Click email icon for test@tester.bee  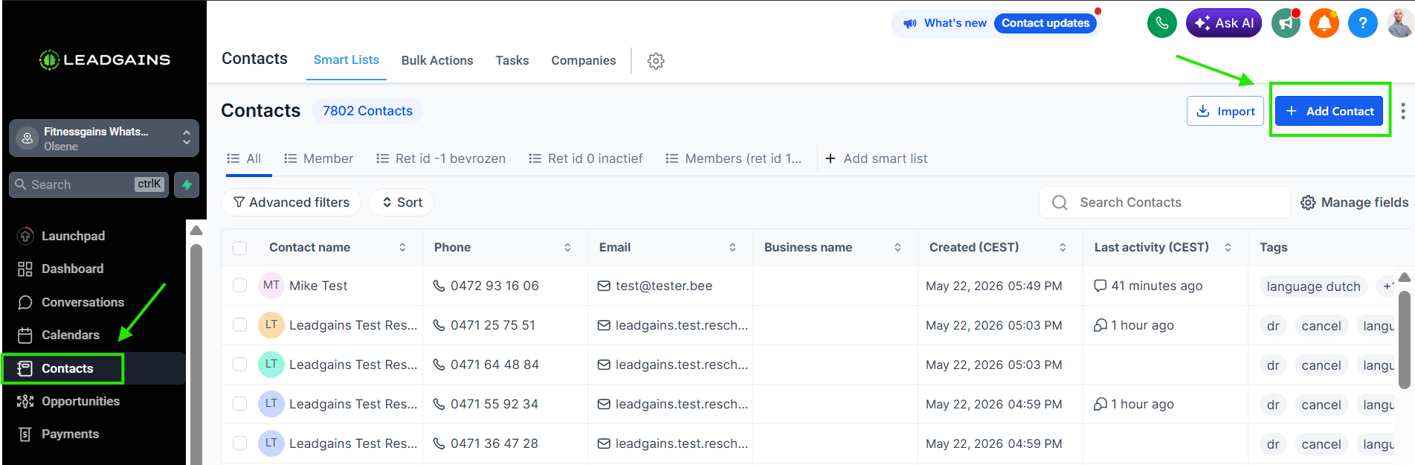click(x=604, y=286)
